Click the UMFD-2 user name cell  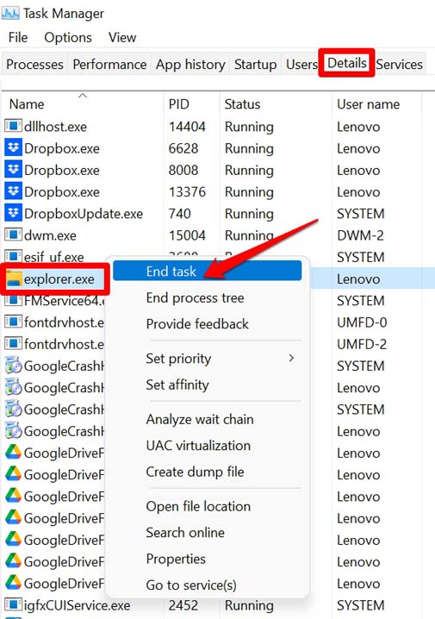(x=362, y=344)
